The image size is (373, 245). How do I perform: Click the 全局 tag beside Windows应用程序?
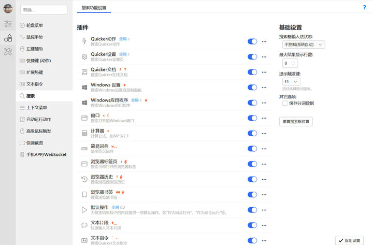point(135,100)
